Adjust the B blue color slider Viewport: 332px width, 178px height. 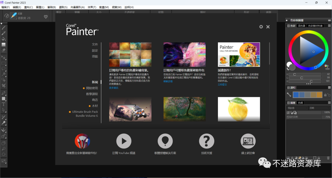(x=305, y=81)
